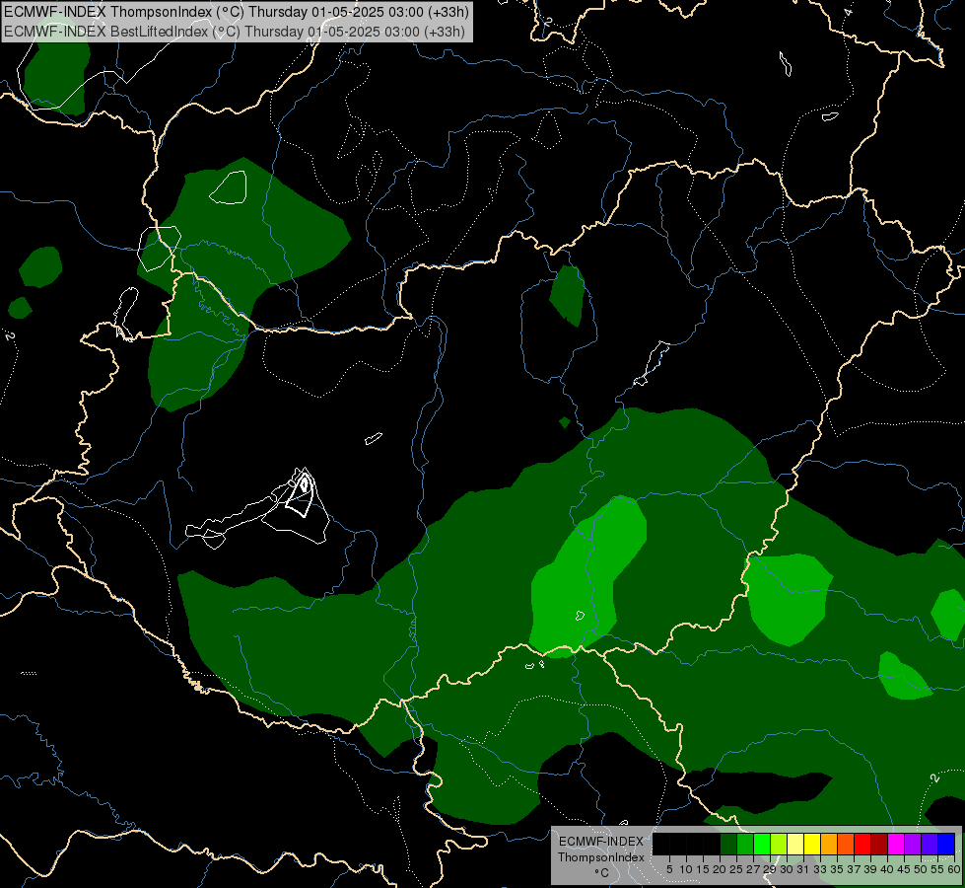The image size is (965, 888).
Task: Select the yellow-green 29-30 legend swatch
Action: (779, 844)
